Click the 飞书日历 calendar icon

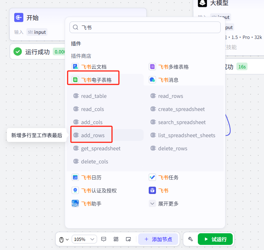click(75, 177)
